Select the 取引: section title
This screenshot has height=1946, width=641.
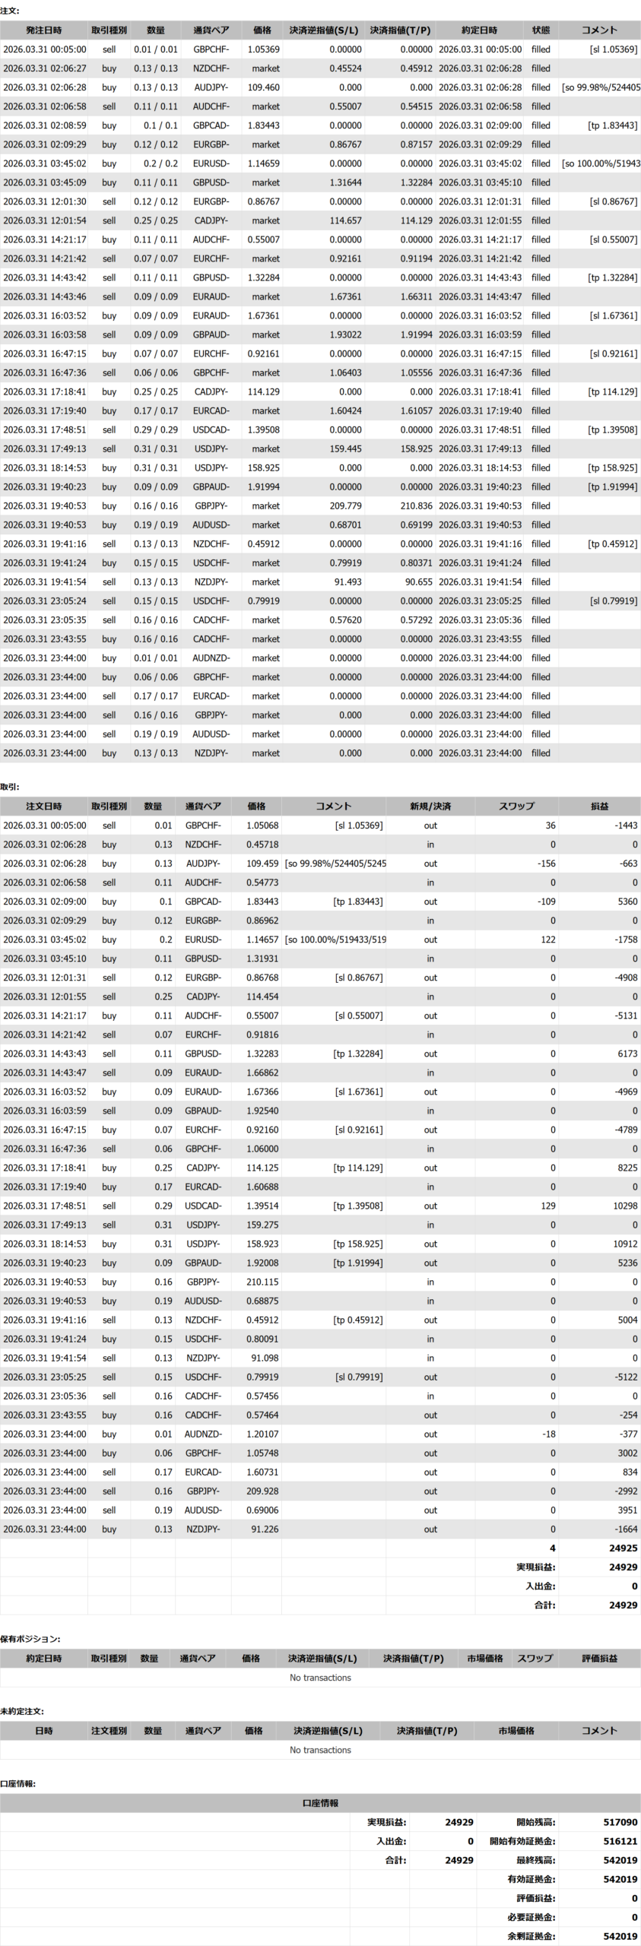(x=11, y=787)
